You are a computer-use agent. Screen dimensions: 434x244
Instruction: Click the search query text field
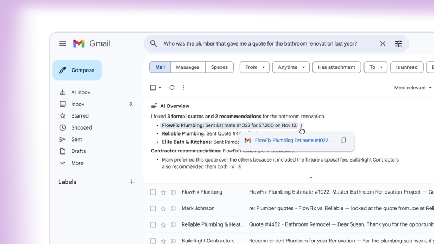[x=260, y=43]
